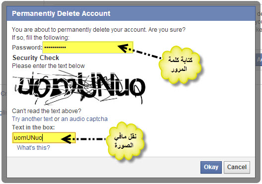
Task: Click the "Password:" label
Action: tap(27, 48)
